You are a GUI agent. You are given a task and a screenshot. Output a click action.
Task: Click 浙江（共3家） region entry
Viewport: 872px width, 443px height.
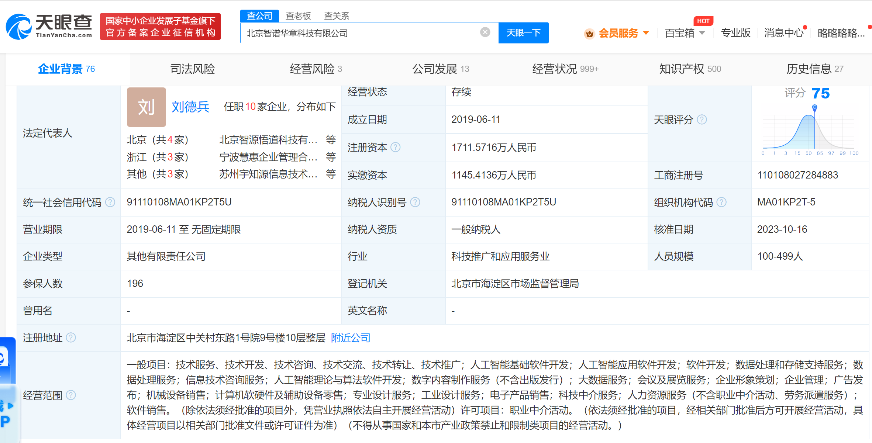click(x=158, y=157)
